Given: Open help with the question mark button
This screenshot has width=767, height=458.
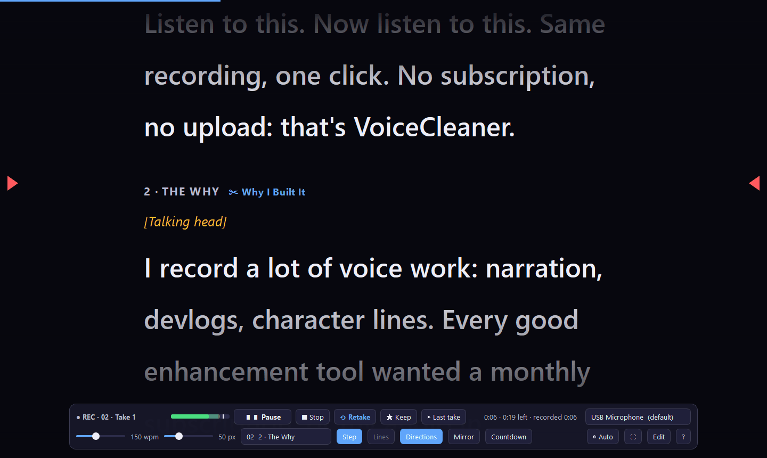Looking at the screenshot, I should (683, 437).
